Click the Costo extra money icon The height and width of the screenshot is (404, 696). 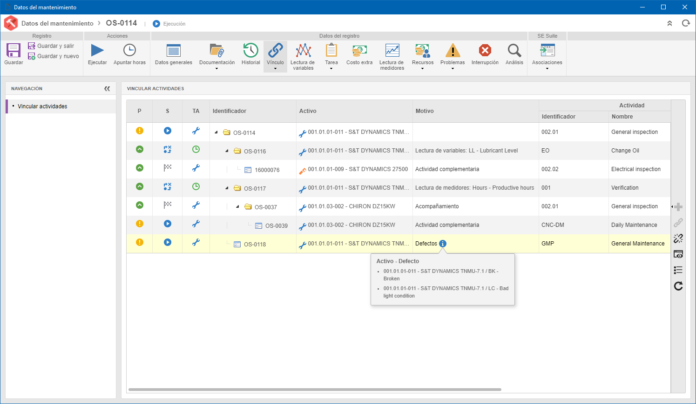pyautogui.click(x=359, y=50)
